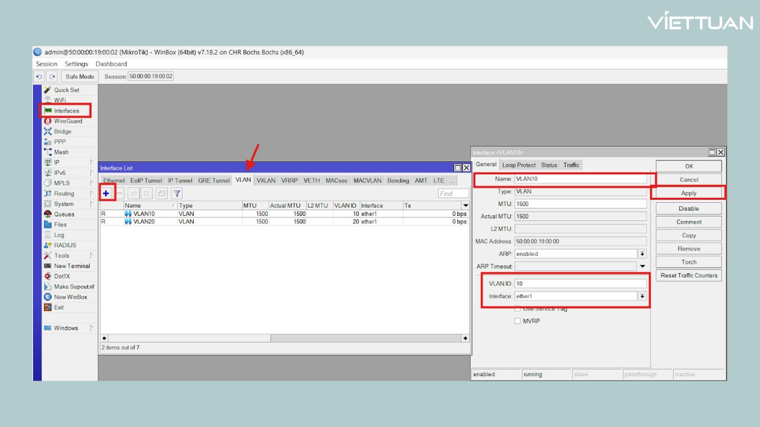The height and width of the screenshot is (427, 760).
Task: Open Bridge from the sidebar
Action: 62,132
